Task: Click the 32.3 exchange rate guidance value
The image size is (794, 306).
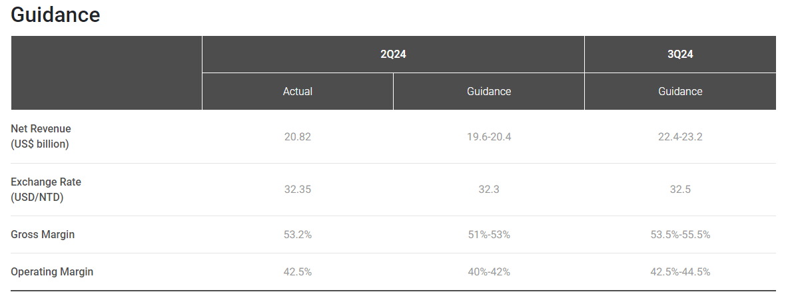Action: pos(489,190)
